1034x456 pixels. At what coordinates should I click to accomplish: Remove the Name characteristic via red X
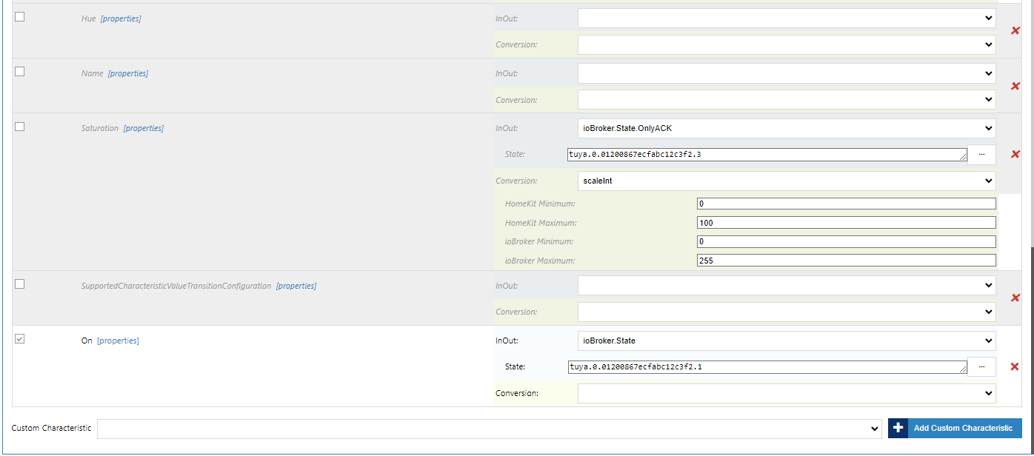click(x=1015, y=86)
